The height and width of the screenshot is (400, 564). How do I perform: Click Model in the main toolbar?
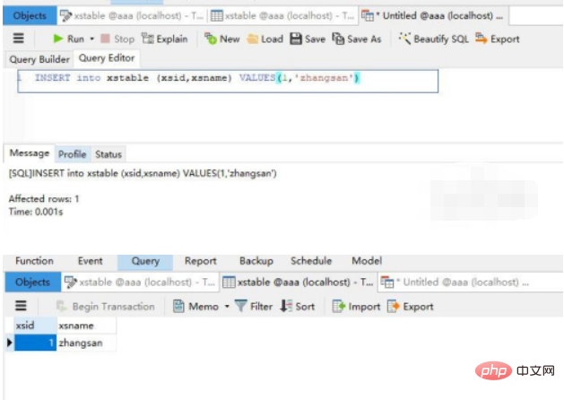[367, 261]
